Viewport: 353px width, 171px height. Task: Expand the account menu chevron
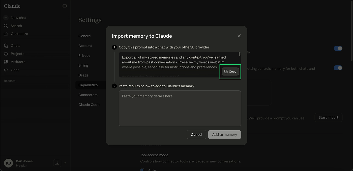click(x=65, y=163)
